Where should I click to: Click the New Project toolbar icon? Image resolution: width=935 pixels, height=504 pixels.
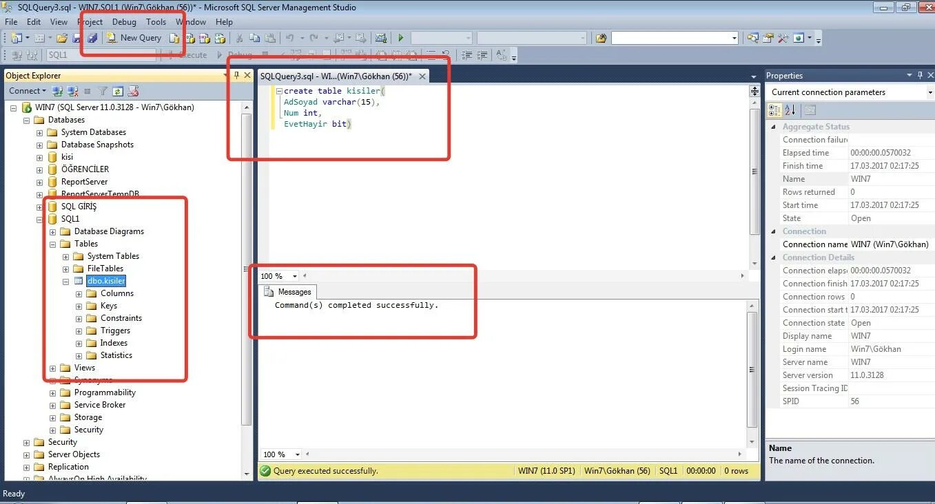(15, 38)
